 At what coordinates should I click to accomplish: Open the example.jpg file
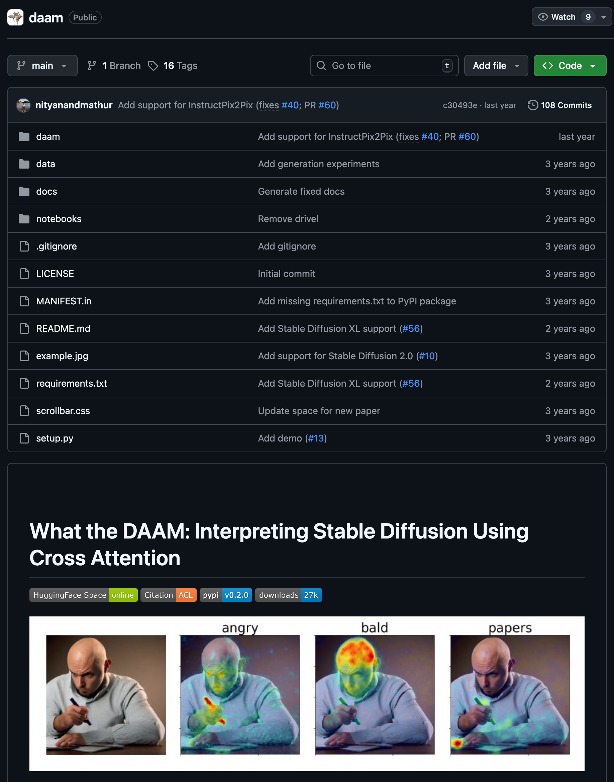coord(62,356)
